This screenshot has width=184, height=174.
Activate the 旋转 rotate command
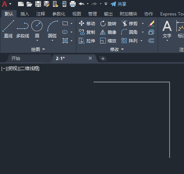pyautogui.click(x=108, y=23)
